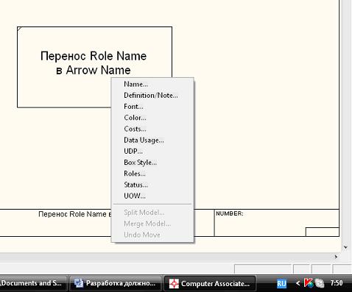Image resolution: width=352 pixels, height=292 pixels.
Task: Click the Kaspersky antivirus tray icon
Action: click(x=309, y=283)
